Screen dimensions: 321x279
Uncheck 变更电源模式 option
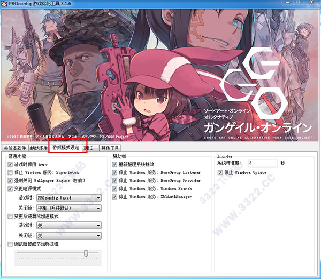pyautogui.click(x=10, y=189)
